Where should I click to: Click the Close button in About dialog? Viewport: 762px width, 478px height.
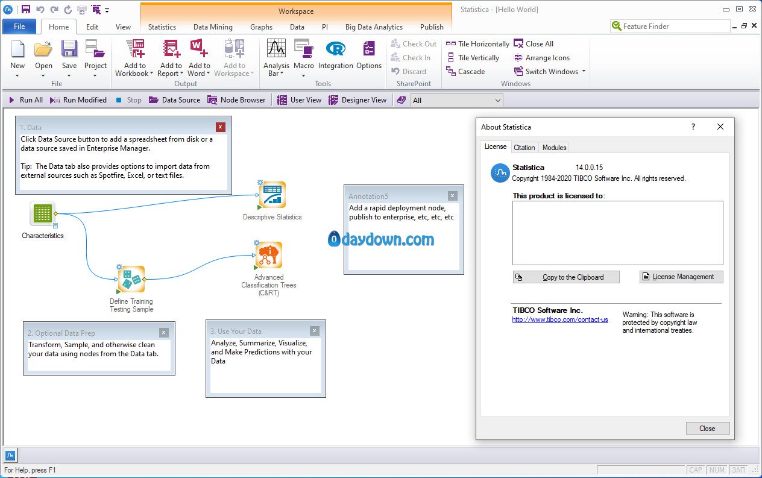coord(708,429)
